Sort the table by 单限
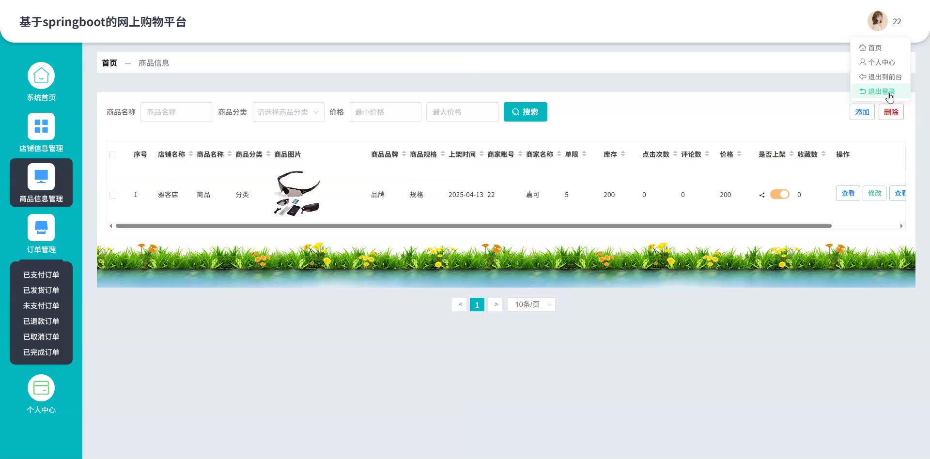Image resolution: width=930 pixels, height=459 pixels. coord(584,154)
